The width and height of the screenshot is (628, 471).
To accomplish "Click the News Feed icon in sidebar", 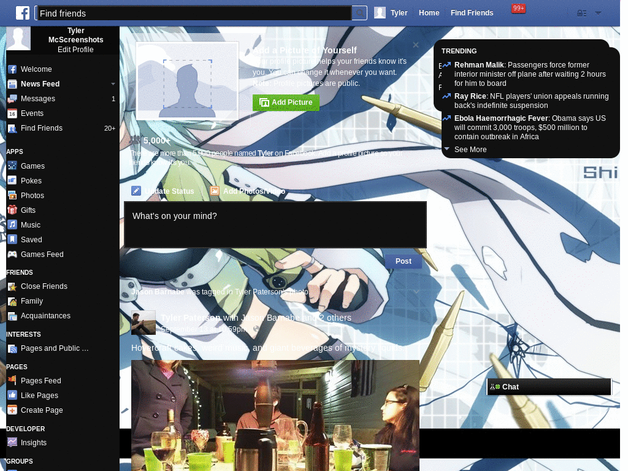I will tap(12, 84).
